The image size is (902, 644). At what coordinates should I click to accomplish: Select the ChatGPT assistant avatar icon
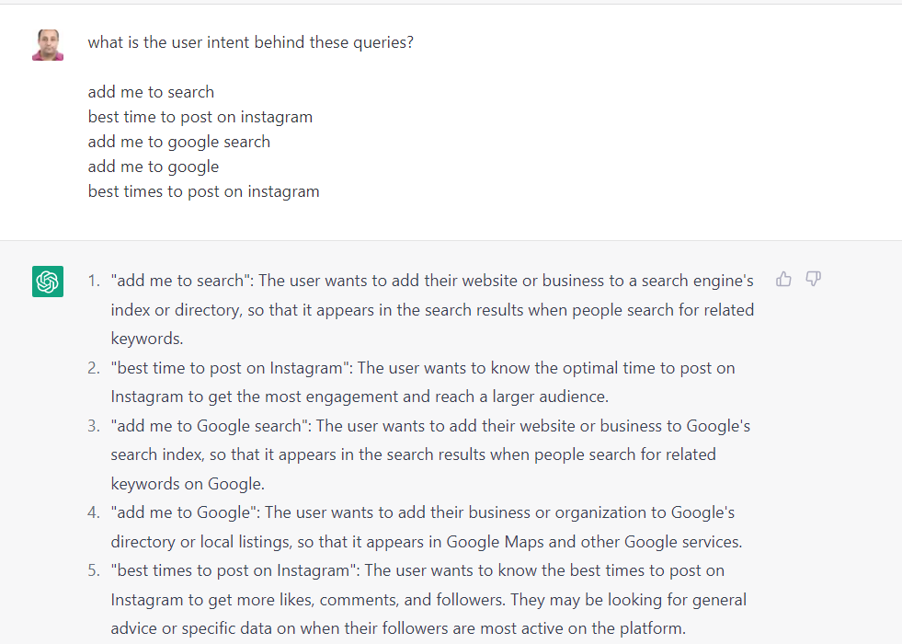tap(47, 282)
